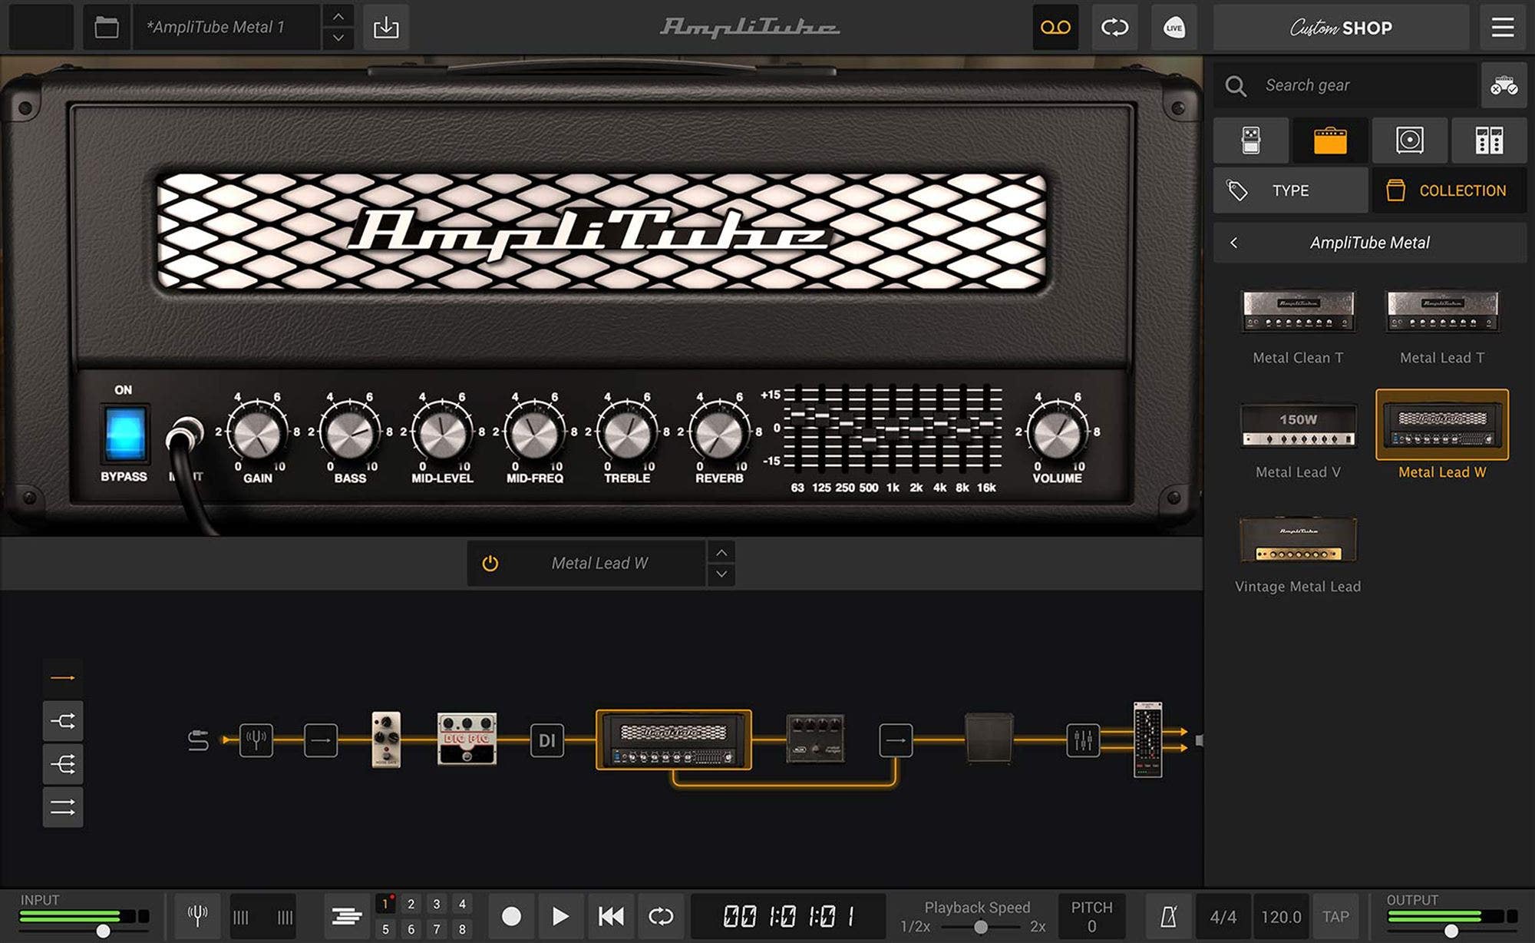The image size is (1535, 943).
Task: Open the Metal Lead W model selector
Action: pos(599,564)
